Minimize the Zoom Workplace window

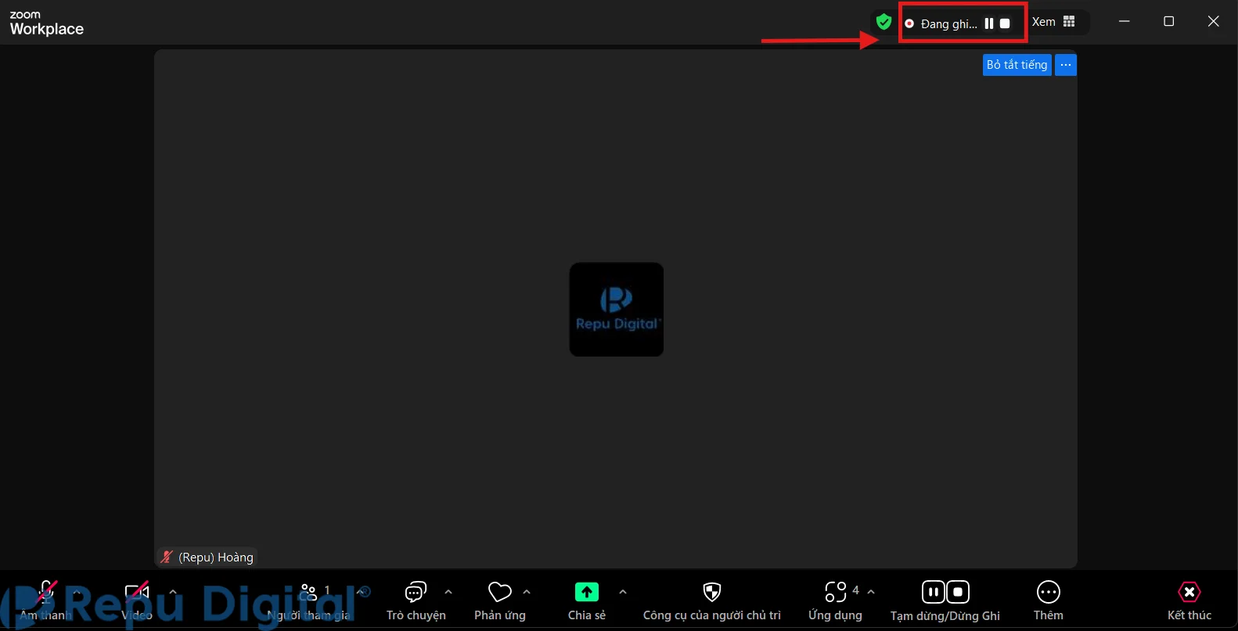(x=1125, y=22)
